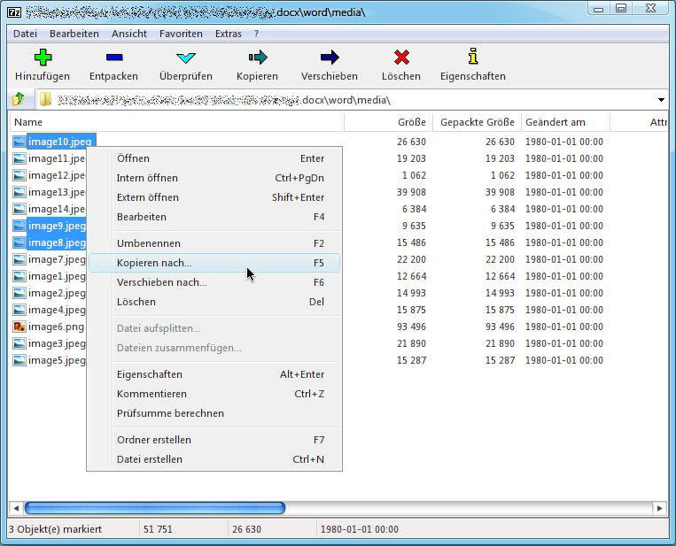Image resolution: width=676 pixels, height=546 pixels.
Task: Click size value 39 908 in Größe column
Action: [x=411, y=192]
